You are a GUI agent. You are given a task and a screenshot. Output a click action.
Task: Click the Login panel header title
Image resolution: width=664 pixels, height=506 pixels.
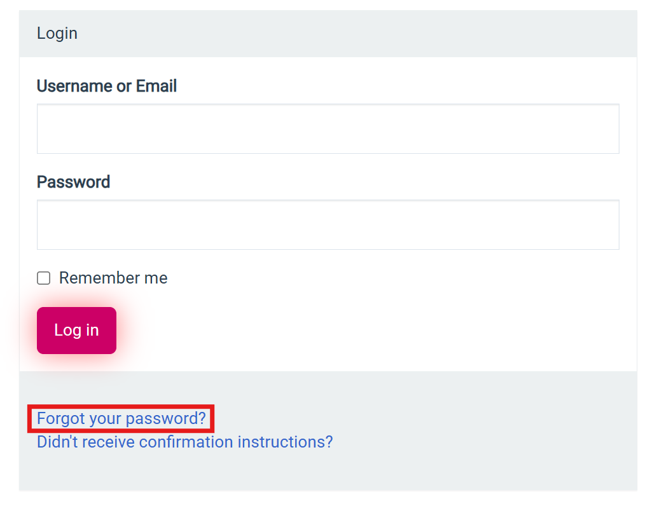(x=57, y=33)
